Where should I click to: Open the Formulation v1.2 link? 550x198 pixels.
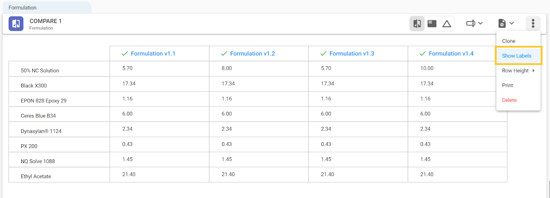click(252, 53)
